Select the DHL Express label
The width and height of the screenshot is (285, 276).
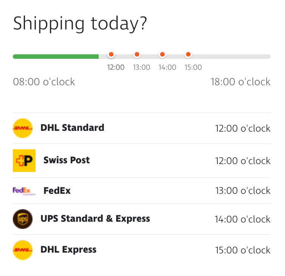tap(68, 250)
